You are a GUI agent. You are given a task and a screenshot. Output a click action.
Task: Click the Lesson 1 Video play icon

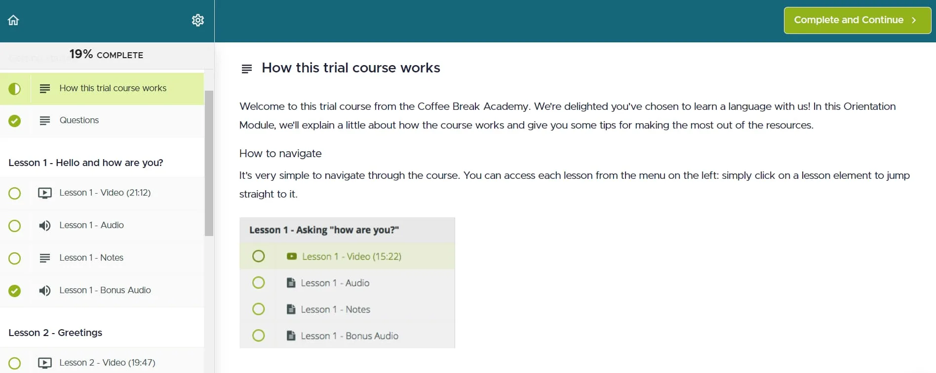(x=45, y=193)
